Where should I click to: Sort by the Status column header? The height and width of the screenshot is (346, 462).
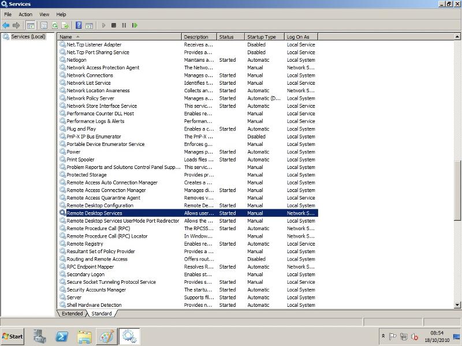coord(230,37)
